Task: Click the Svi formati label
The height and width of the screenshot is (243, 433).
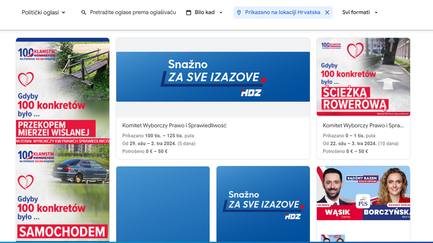Action: [x=356, y=13]
